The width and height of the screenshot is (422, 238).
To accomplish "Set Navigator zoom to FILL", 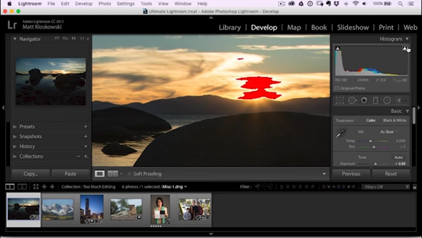I will 65,38.
